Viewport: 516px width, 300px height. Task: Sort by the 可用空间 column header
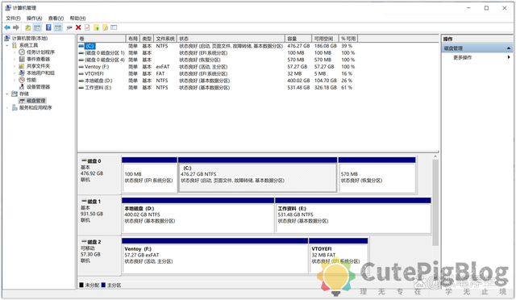[x=325, y=39]
